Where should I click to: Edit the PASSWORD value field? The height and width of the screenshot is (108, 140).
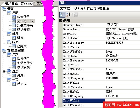pyautogui.click(x=122, y=96)
